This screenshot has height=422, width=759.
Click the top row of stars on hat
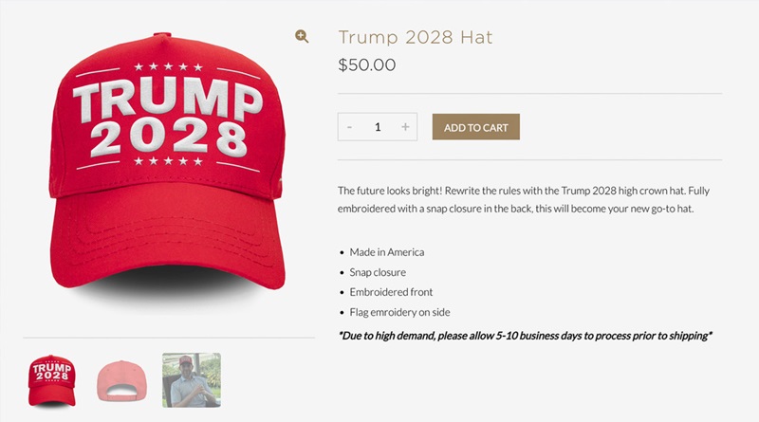point(168,66)
